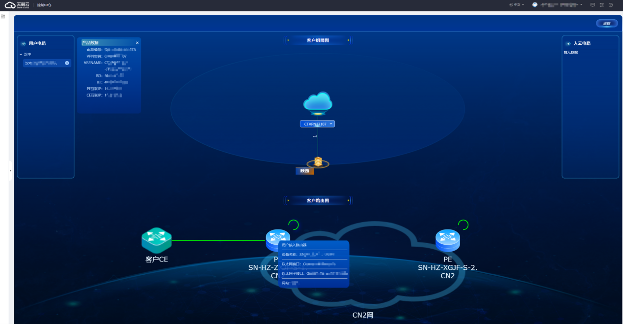Click the SN-HZ-XGJF-S-2.CN2 PE router icon
The height and width of the screenshot is (324, 623).
tap(448, 240)
